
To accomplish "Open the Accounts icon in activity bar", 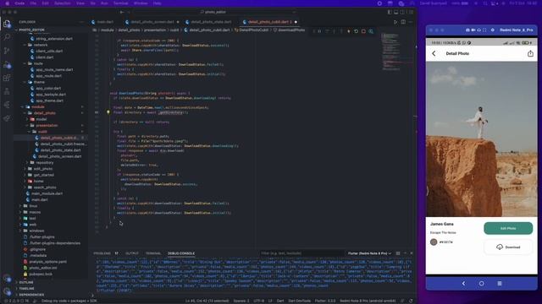I will (7, 279).
